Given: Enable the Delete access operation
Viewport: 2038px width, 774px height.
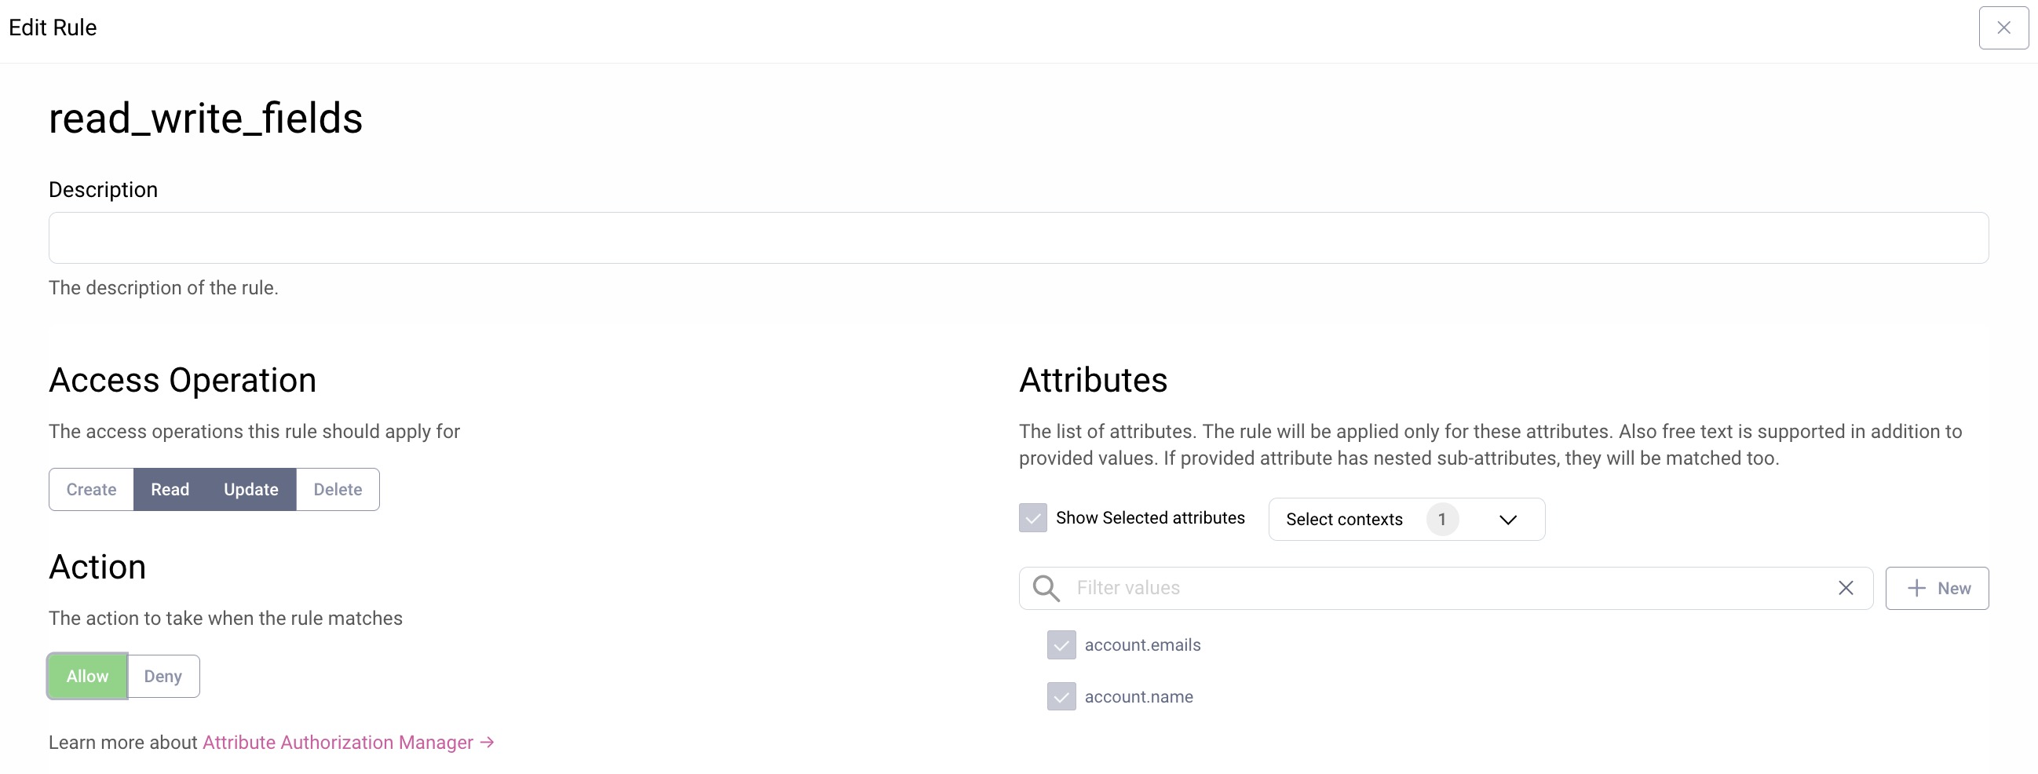Looking at the screenshot, I should tap(338, 490).
